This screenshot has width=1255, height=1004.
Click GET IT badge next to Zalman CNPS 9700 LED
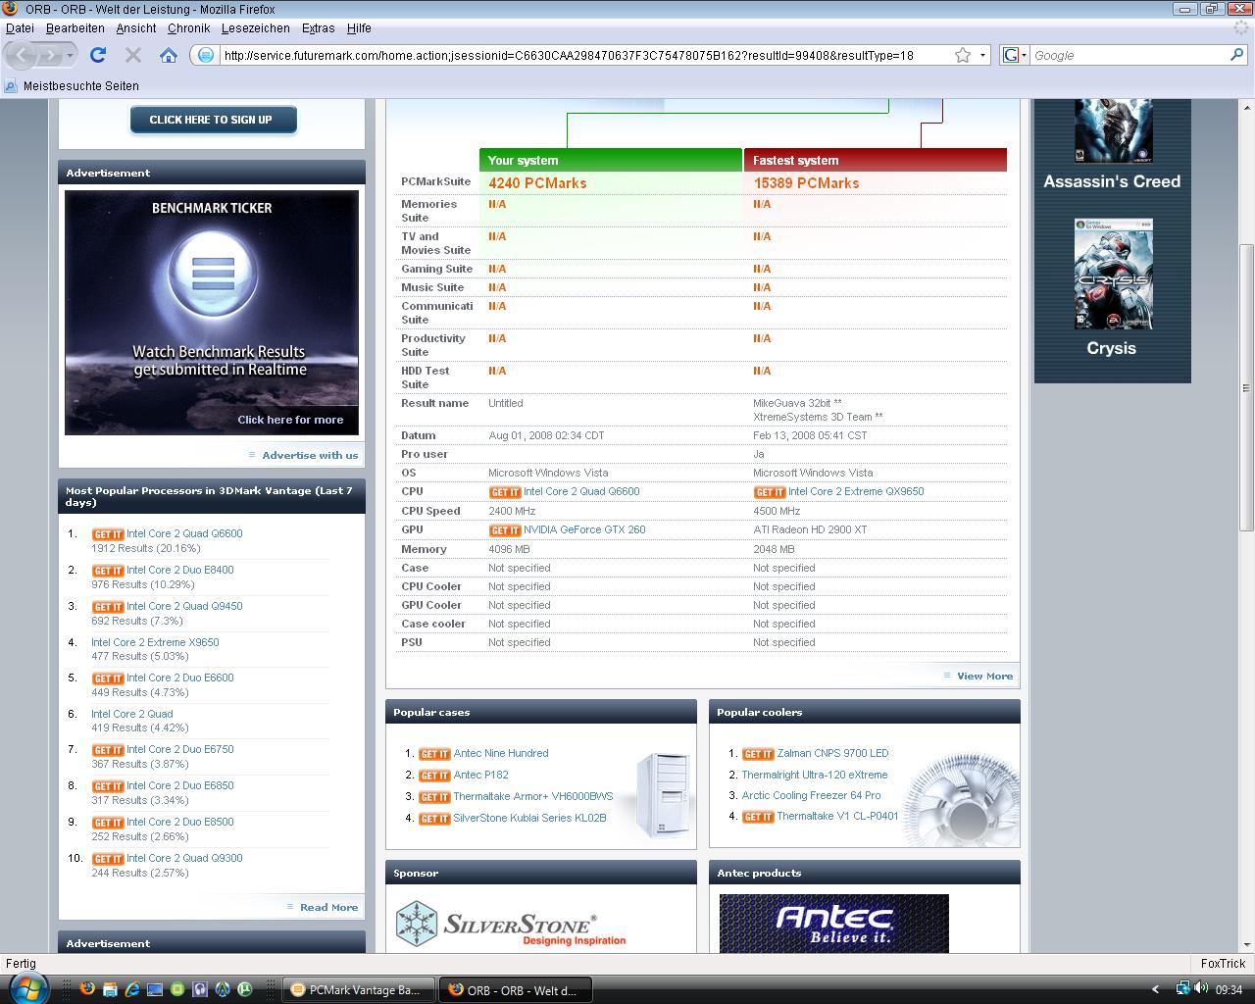[x=758, y=754]
